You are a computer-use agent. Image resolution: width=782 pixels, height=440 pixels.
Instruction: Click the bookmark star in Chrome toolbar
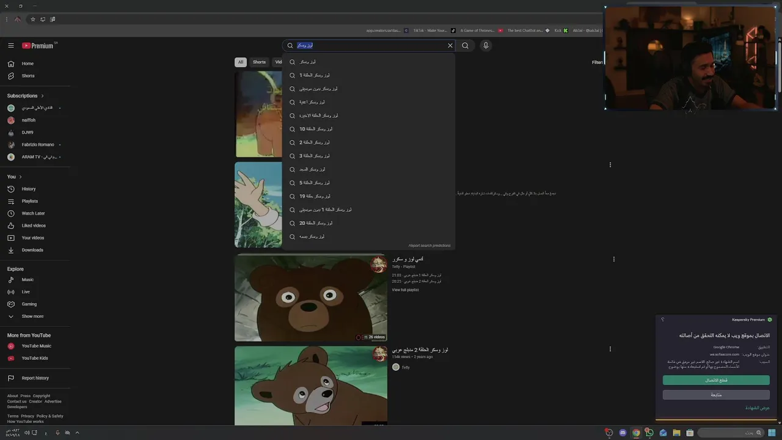point(33,20)
